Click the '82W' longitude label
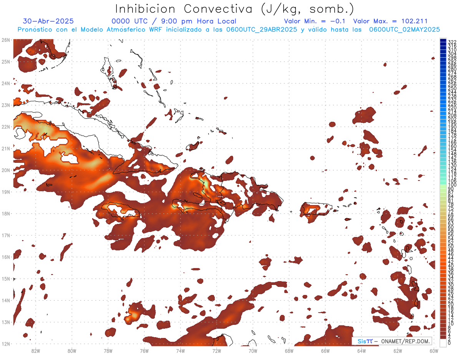Screen dimensions: 461x356 click(x=36, y=351)
